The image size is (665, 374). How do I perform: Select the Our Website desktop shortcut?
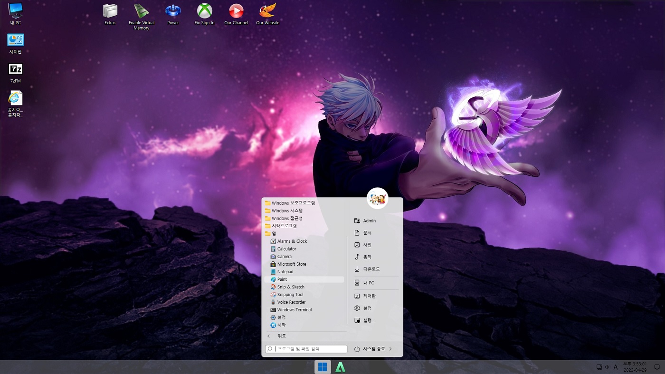click(267, 14)
